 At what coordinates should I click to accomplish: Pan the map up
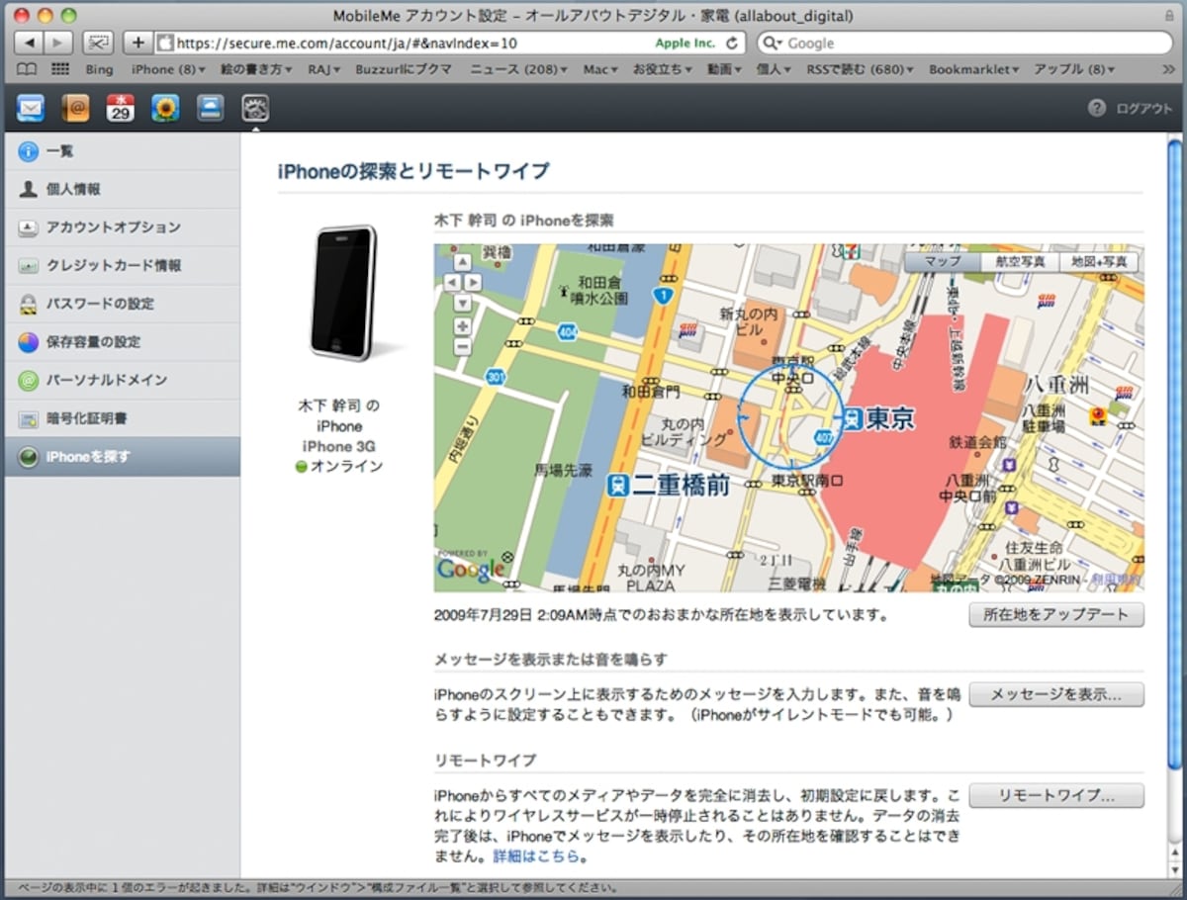point(462,263)
